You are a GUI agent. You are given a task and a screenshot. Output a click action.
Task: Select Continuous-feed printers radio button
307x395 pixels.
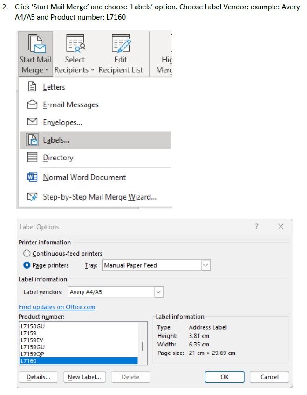[x=27, y=253]
